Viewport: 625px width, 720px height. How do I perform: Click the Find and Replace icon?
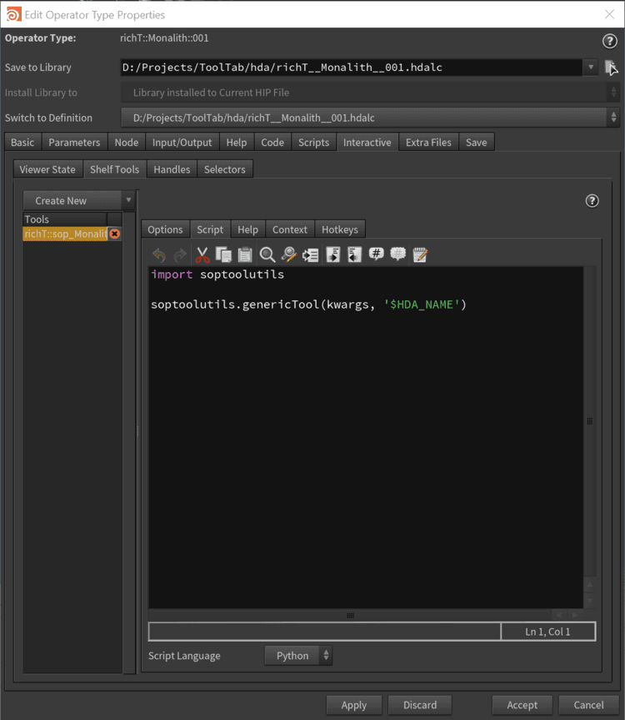click(x=288, y=255)
